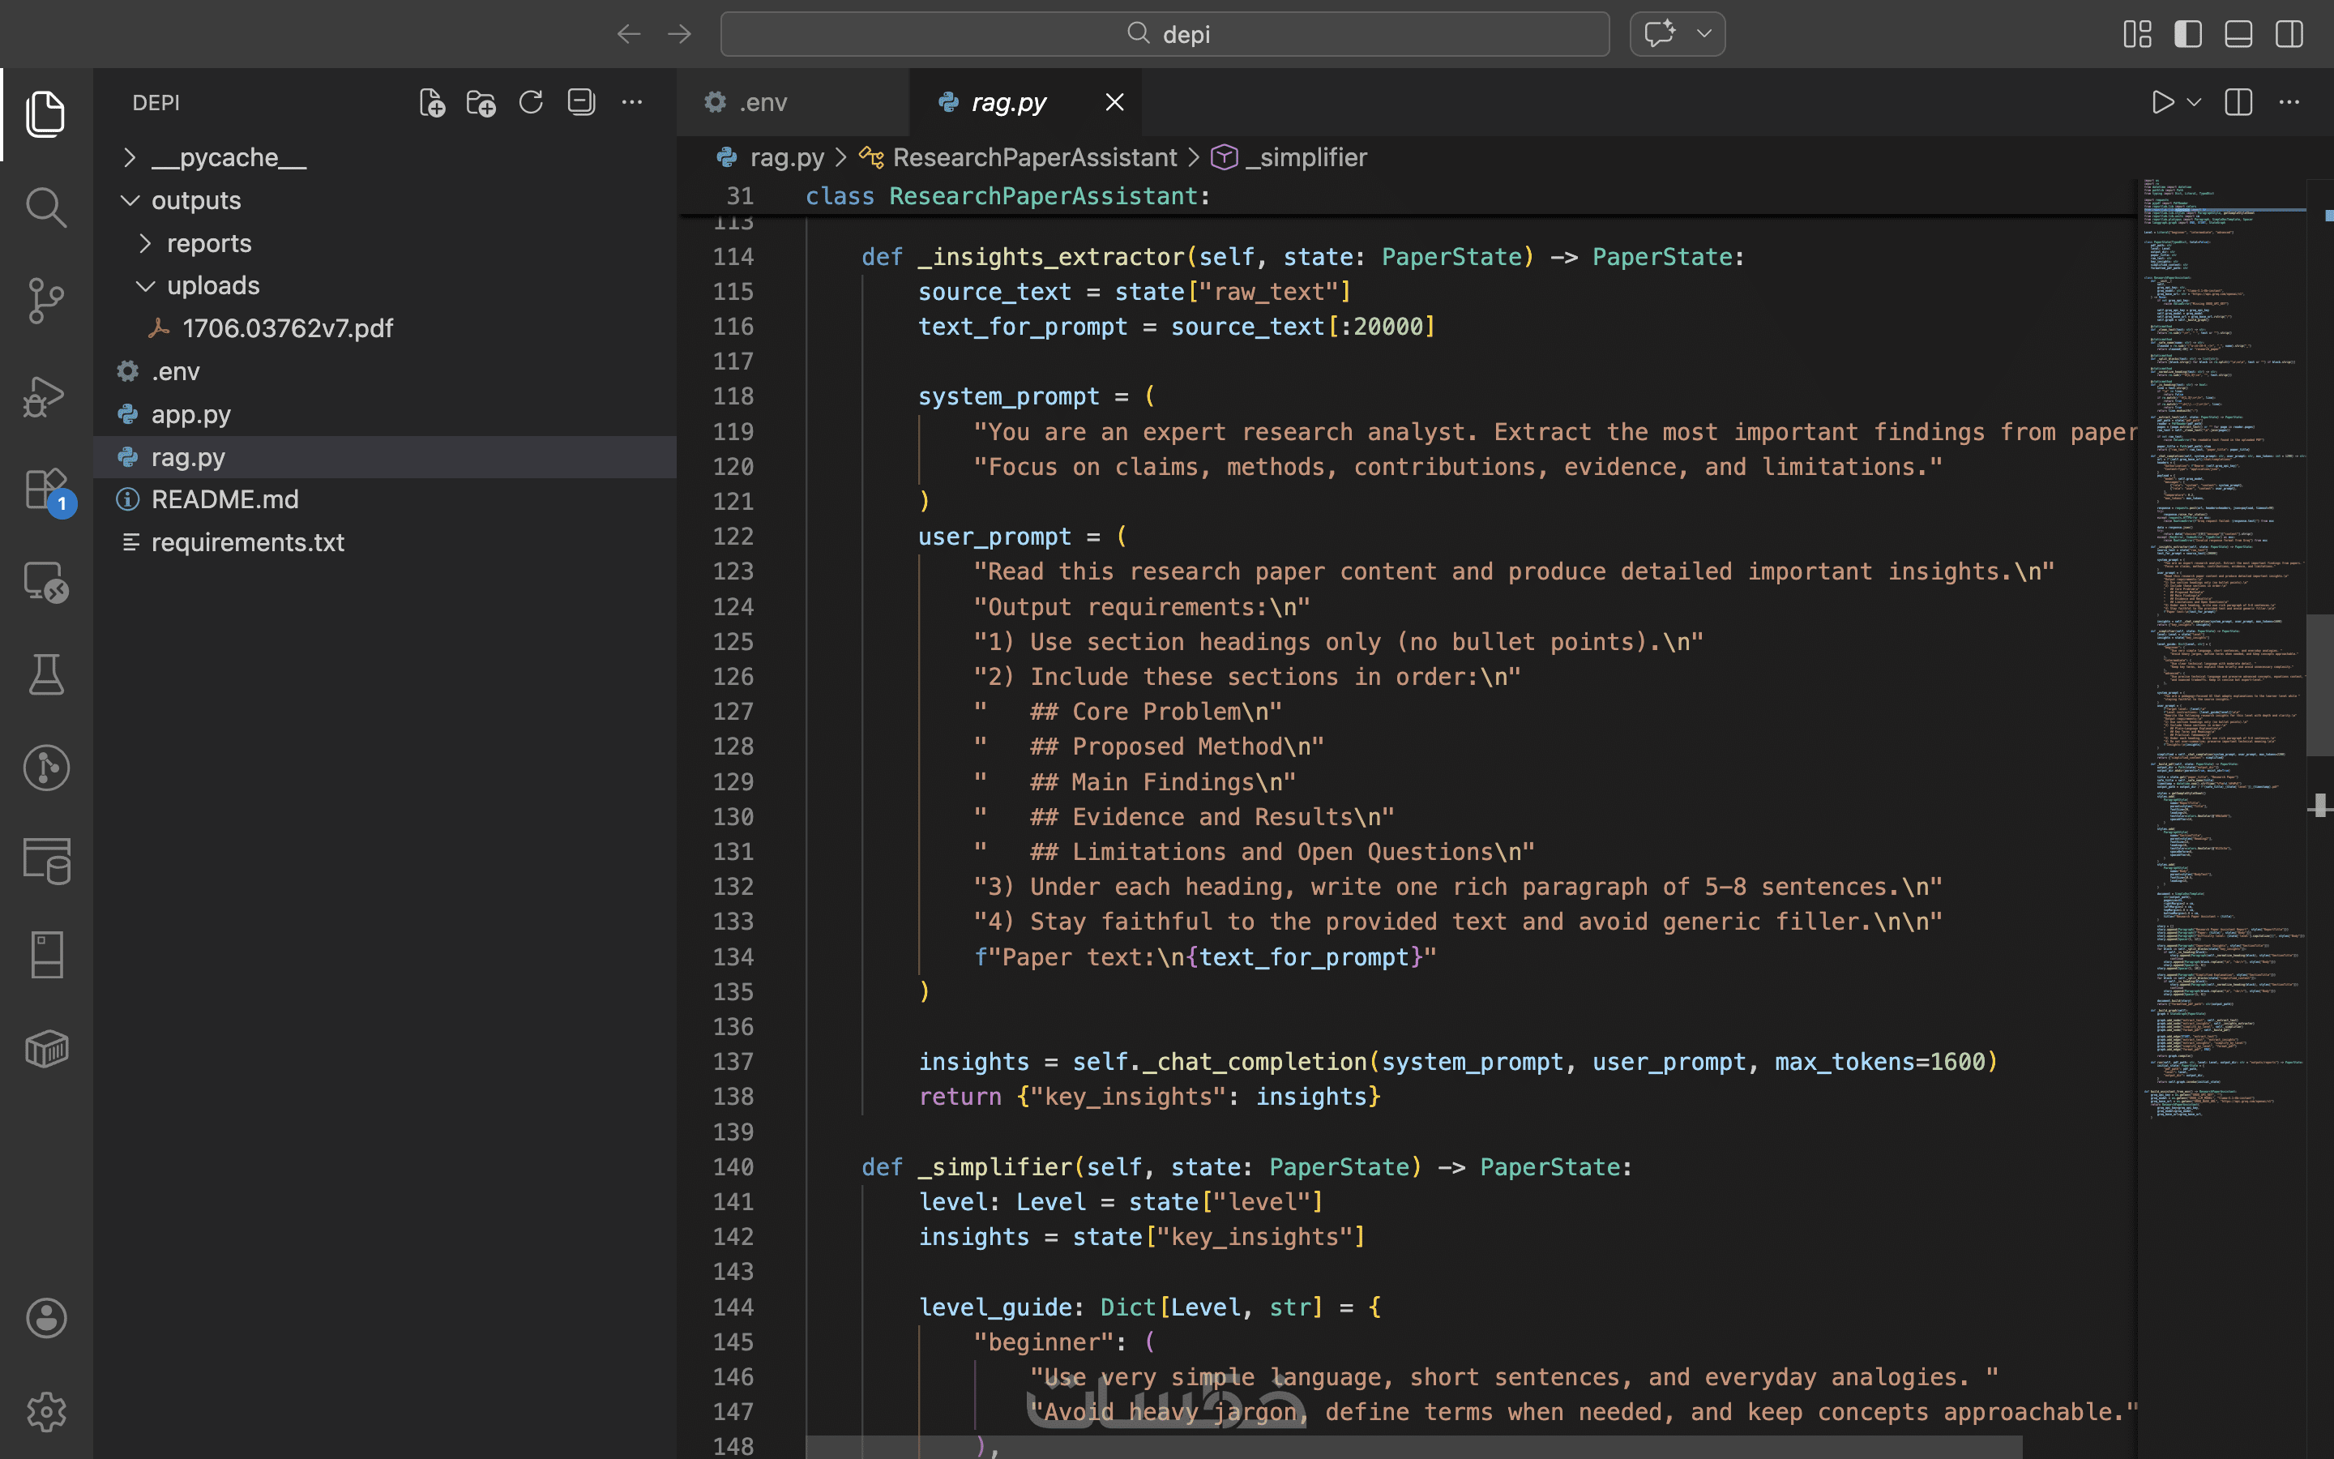Expand the __pycache__ folder
This screenshot has width=2334, height=1459.
tap(229, 157)
